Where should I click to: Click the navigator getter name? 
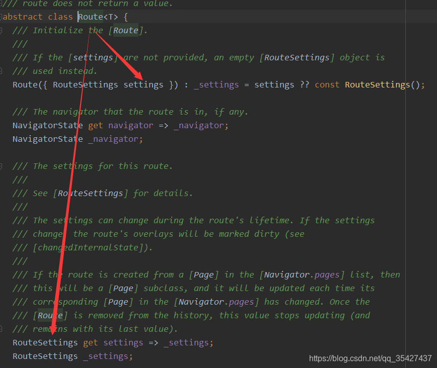(131, 125)
